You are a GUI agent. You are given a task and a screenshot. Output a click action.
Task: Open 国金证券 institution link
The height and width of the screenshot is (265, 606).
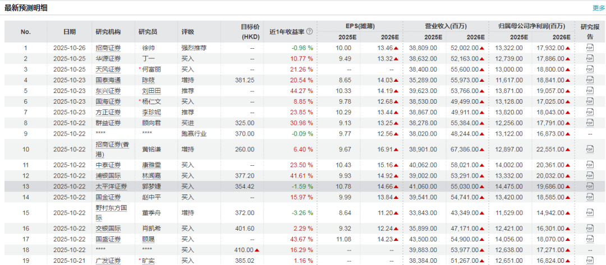coord(108,197)
